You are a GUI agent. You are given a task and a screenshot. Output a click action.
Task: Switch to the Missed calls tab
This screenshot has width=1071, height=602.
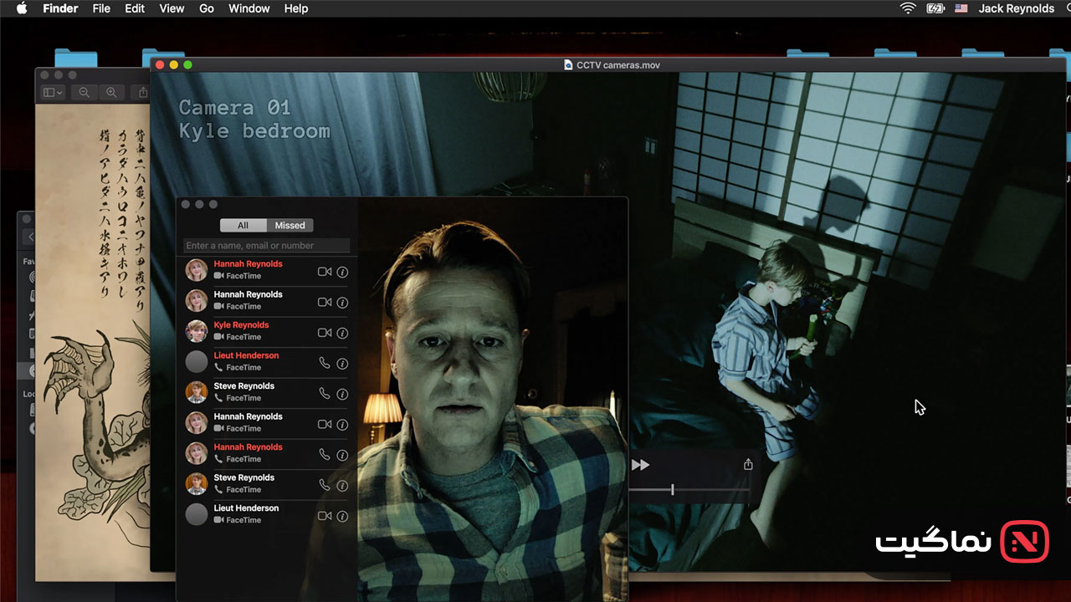click(290, 225)
